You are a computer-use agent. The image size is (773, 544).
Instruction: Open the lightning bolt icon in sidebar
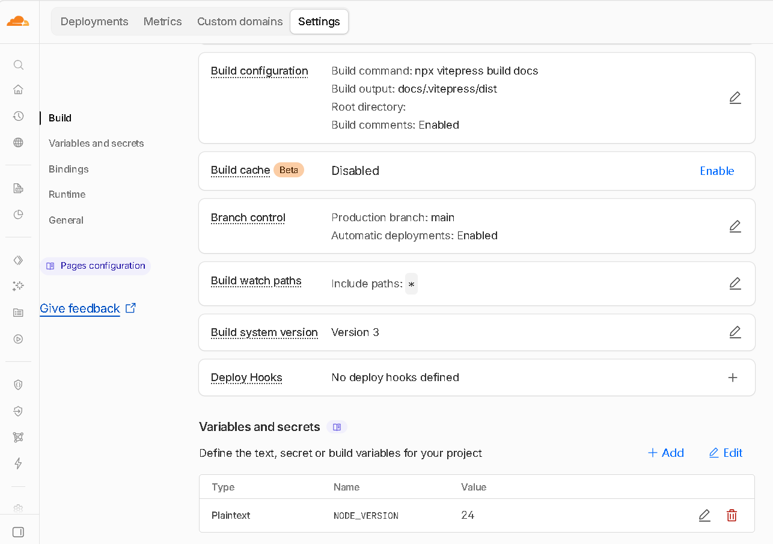coord(19,463)
